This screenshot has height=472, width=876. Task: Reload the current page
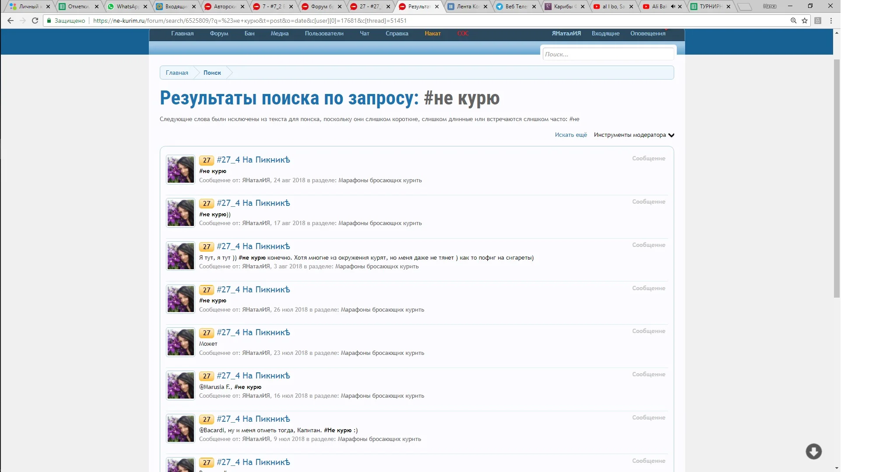coord(35,21)
